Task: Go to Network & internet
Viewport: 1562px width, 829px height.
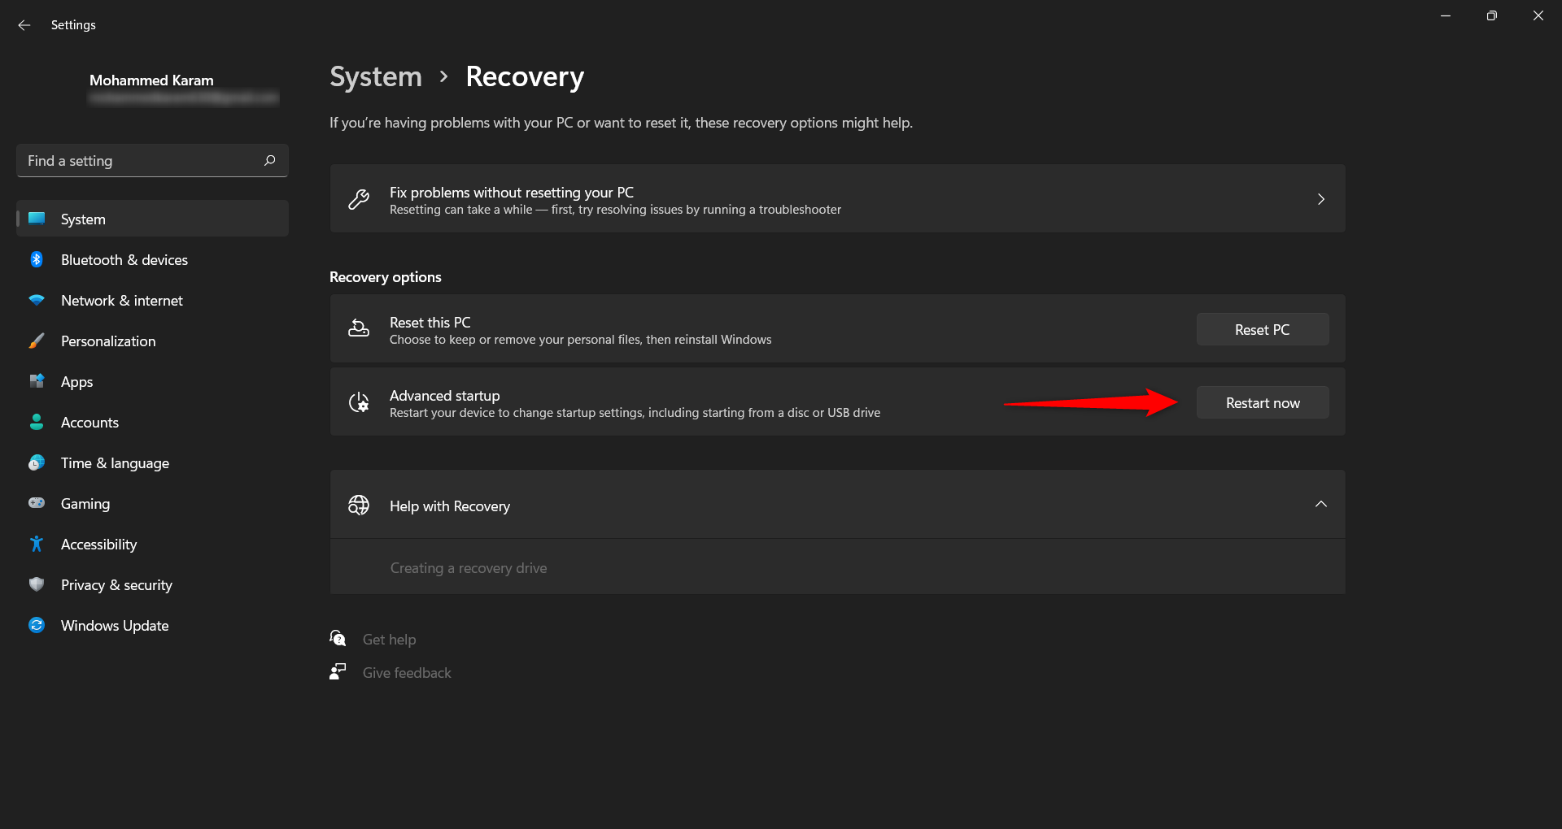Action: (x=152, y=300)
